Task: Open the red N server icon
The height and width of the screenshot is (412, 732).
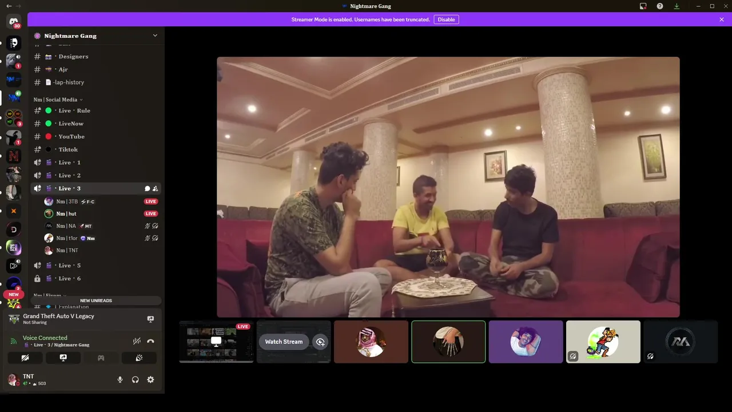Action: pyautogui.click(x=14, y=156)
